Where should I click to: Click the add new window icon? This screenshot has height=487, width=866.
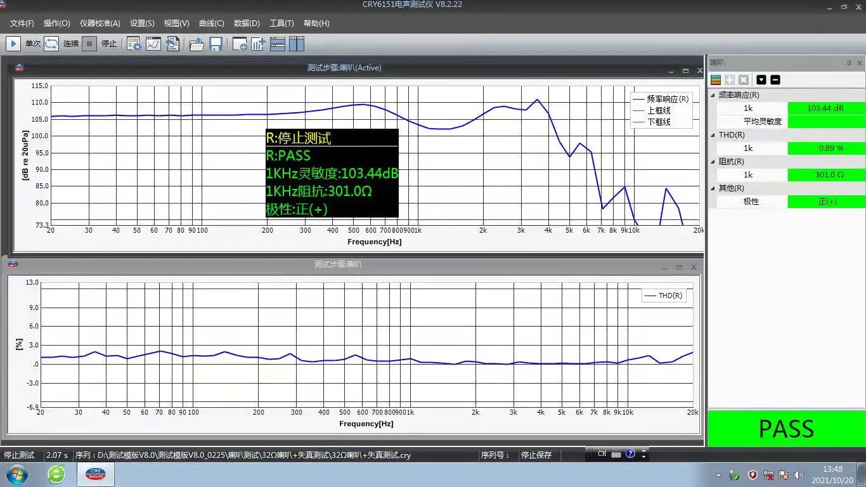pos(240,44)
